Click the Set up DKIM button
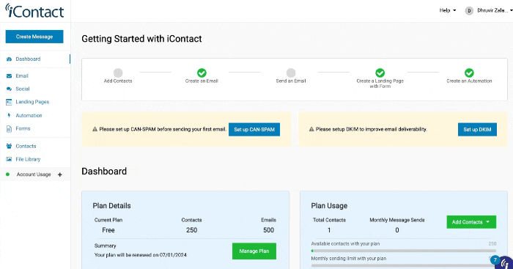Image resolution: width=513 pixels, height=269 pixels. tap(477, 130)
